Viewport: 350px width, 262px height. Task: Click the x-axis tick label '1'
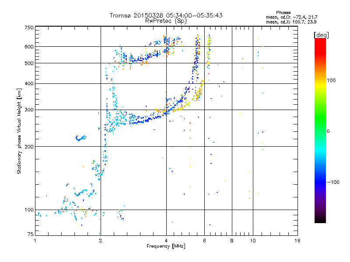tap(35, 241)
